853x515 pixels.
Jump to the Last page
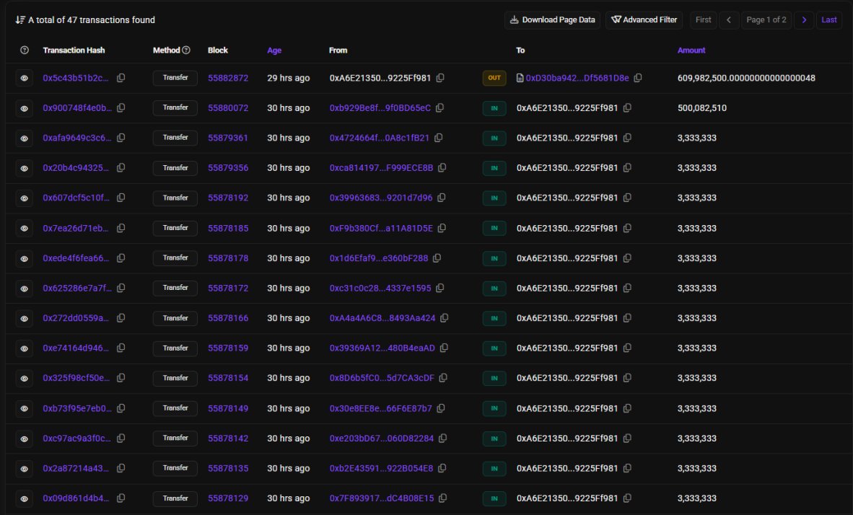pos(829,19)
